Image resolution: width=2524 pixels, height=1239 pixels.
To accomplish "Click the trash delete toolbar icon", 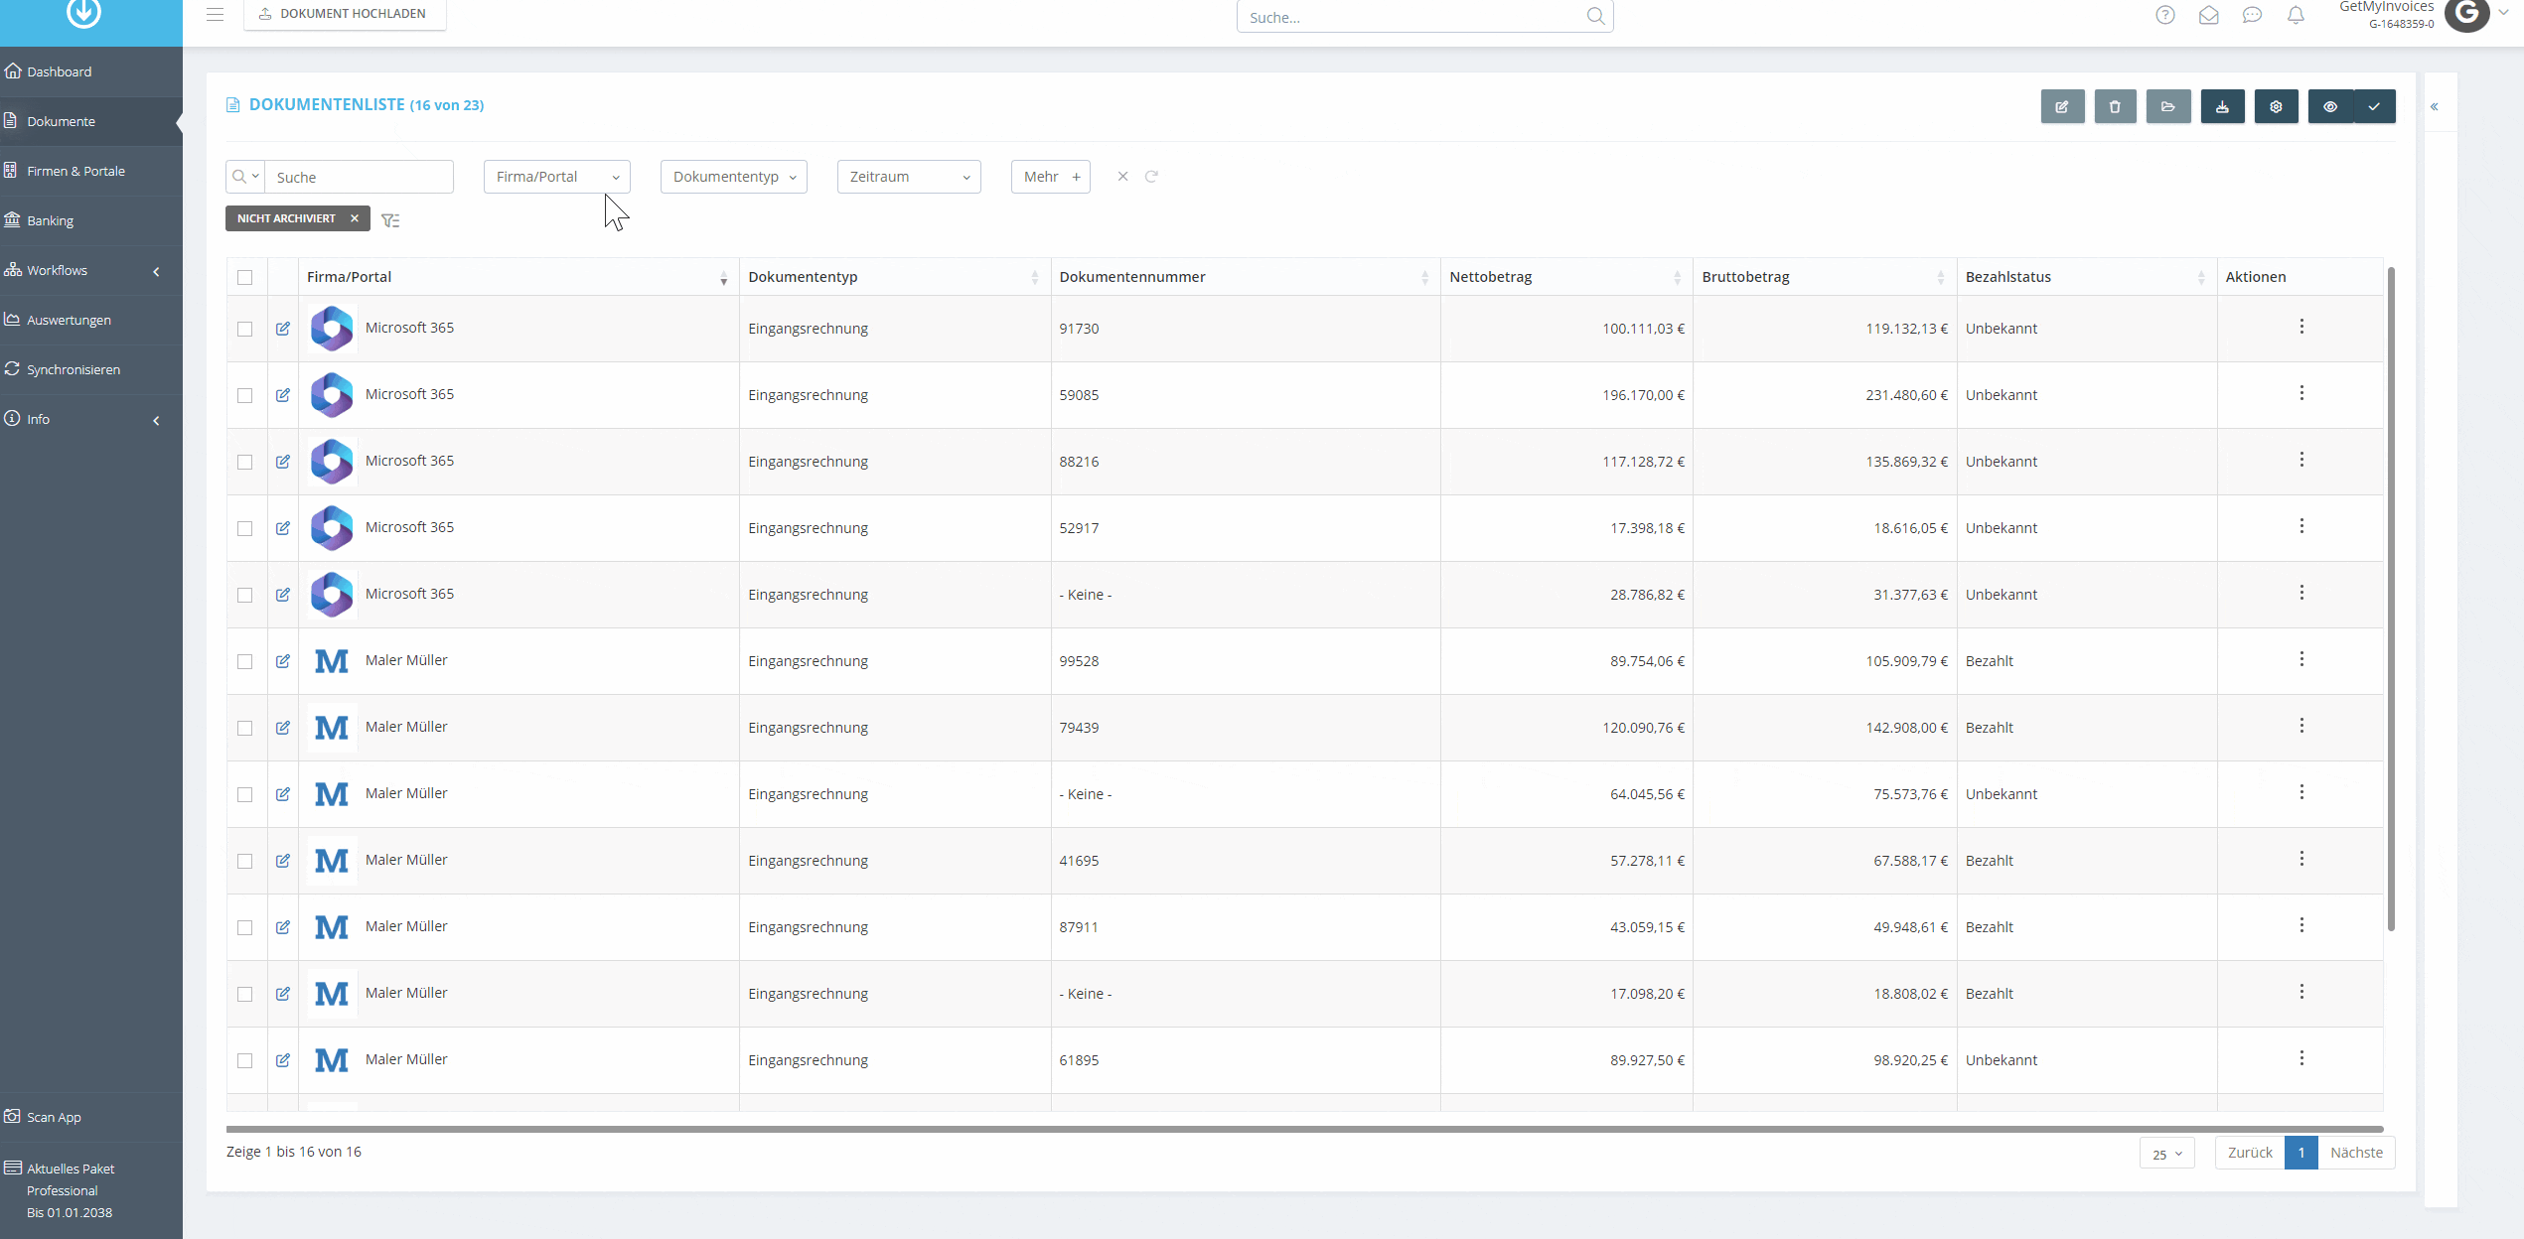I will (x=2115, y=106).
